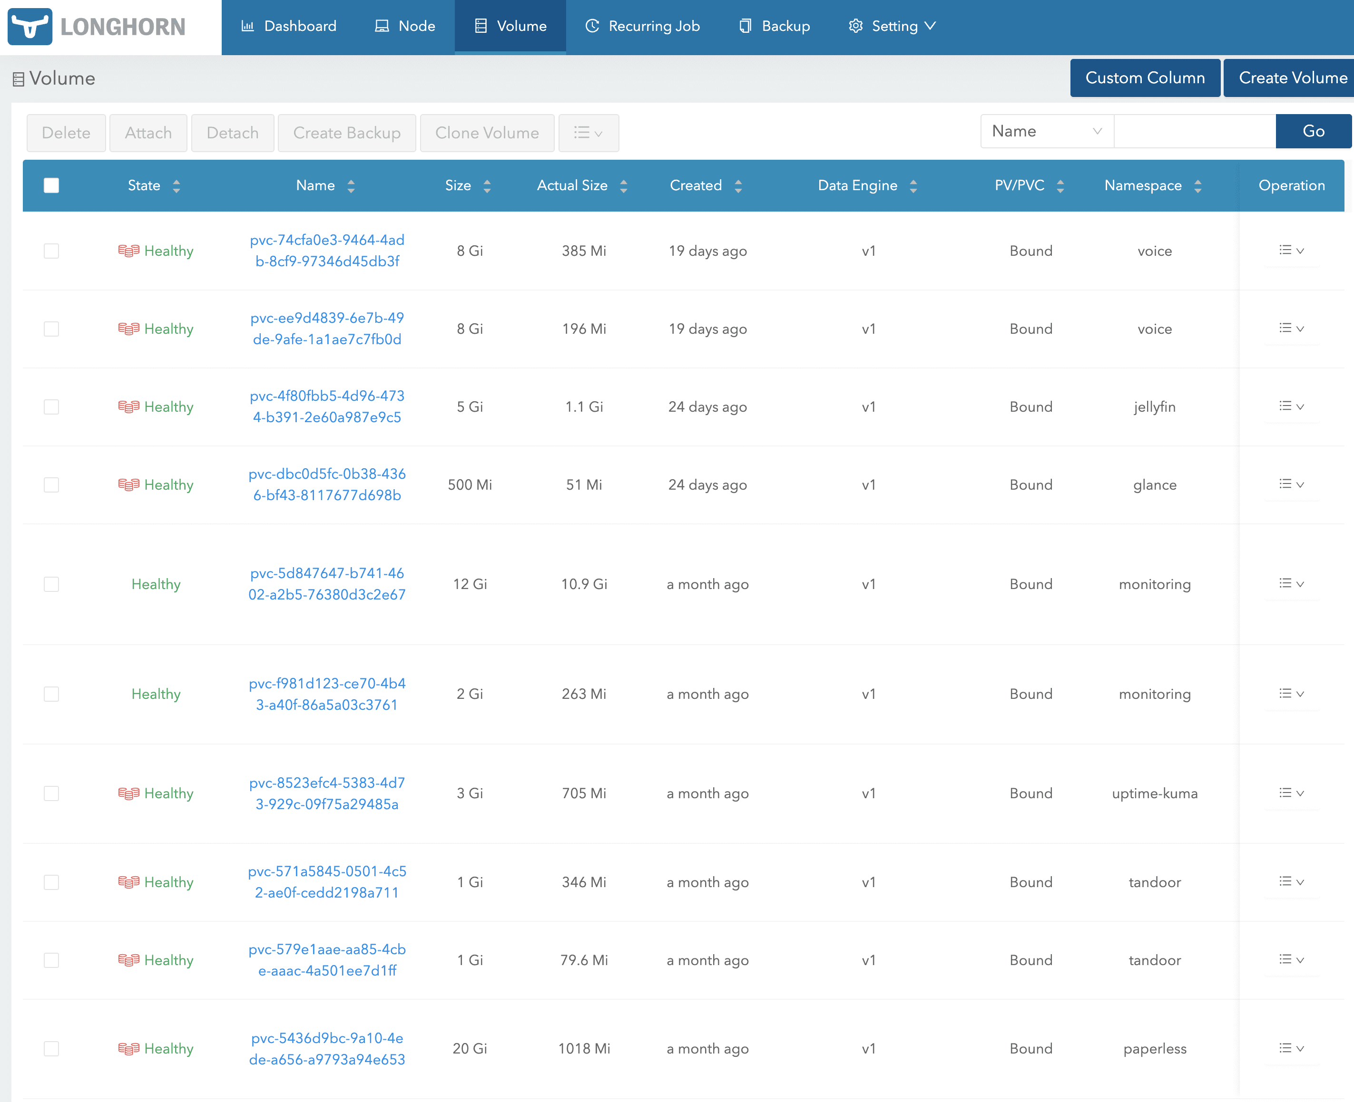The image size is (1354, 1102).
Task: Open operation menu for pvc-f981d123 volume
Action: 1291,694
